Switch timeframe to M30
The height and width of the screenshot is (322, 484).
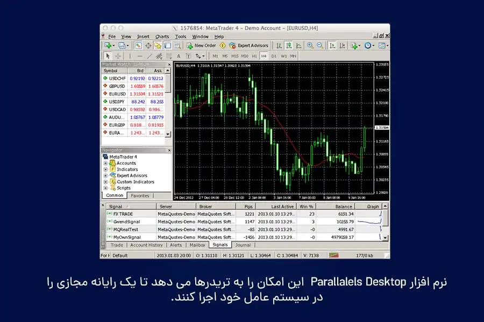pyautogui.click(x=245, y=56)
